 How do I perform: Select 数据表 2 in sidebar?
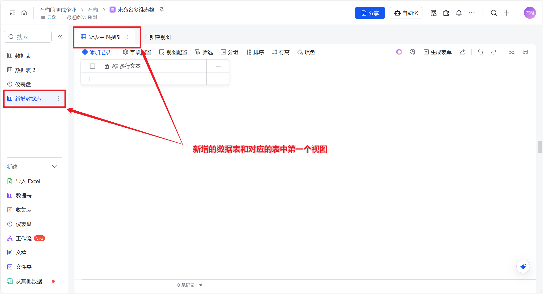pos(25,70)
